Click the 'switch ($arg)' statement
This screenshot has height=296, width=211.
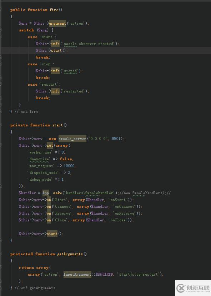36,30
